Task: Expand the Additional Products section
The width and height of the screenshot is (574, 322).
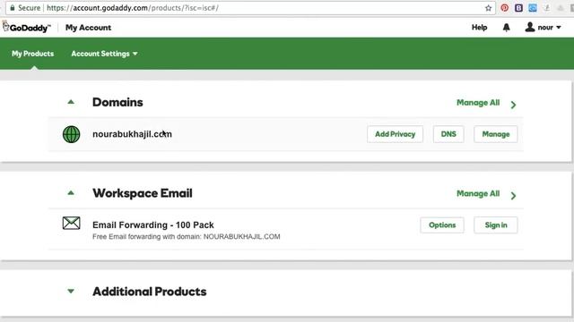Action: pyautogui.click(x=71, y=291)
